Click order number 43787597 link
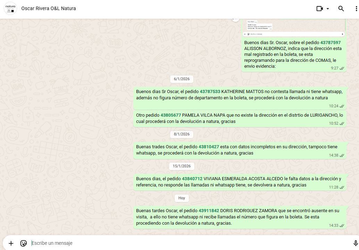 330,43
